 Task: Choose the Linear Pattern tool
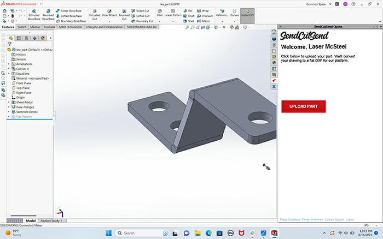[x=173, y=14]
